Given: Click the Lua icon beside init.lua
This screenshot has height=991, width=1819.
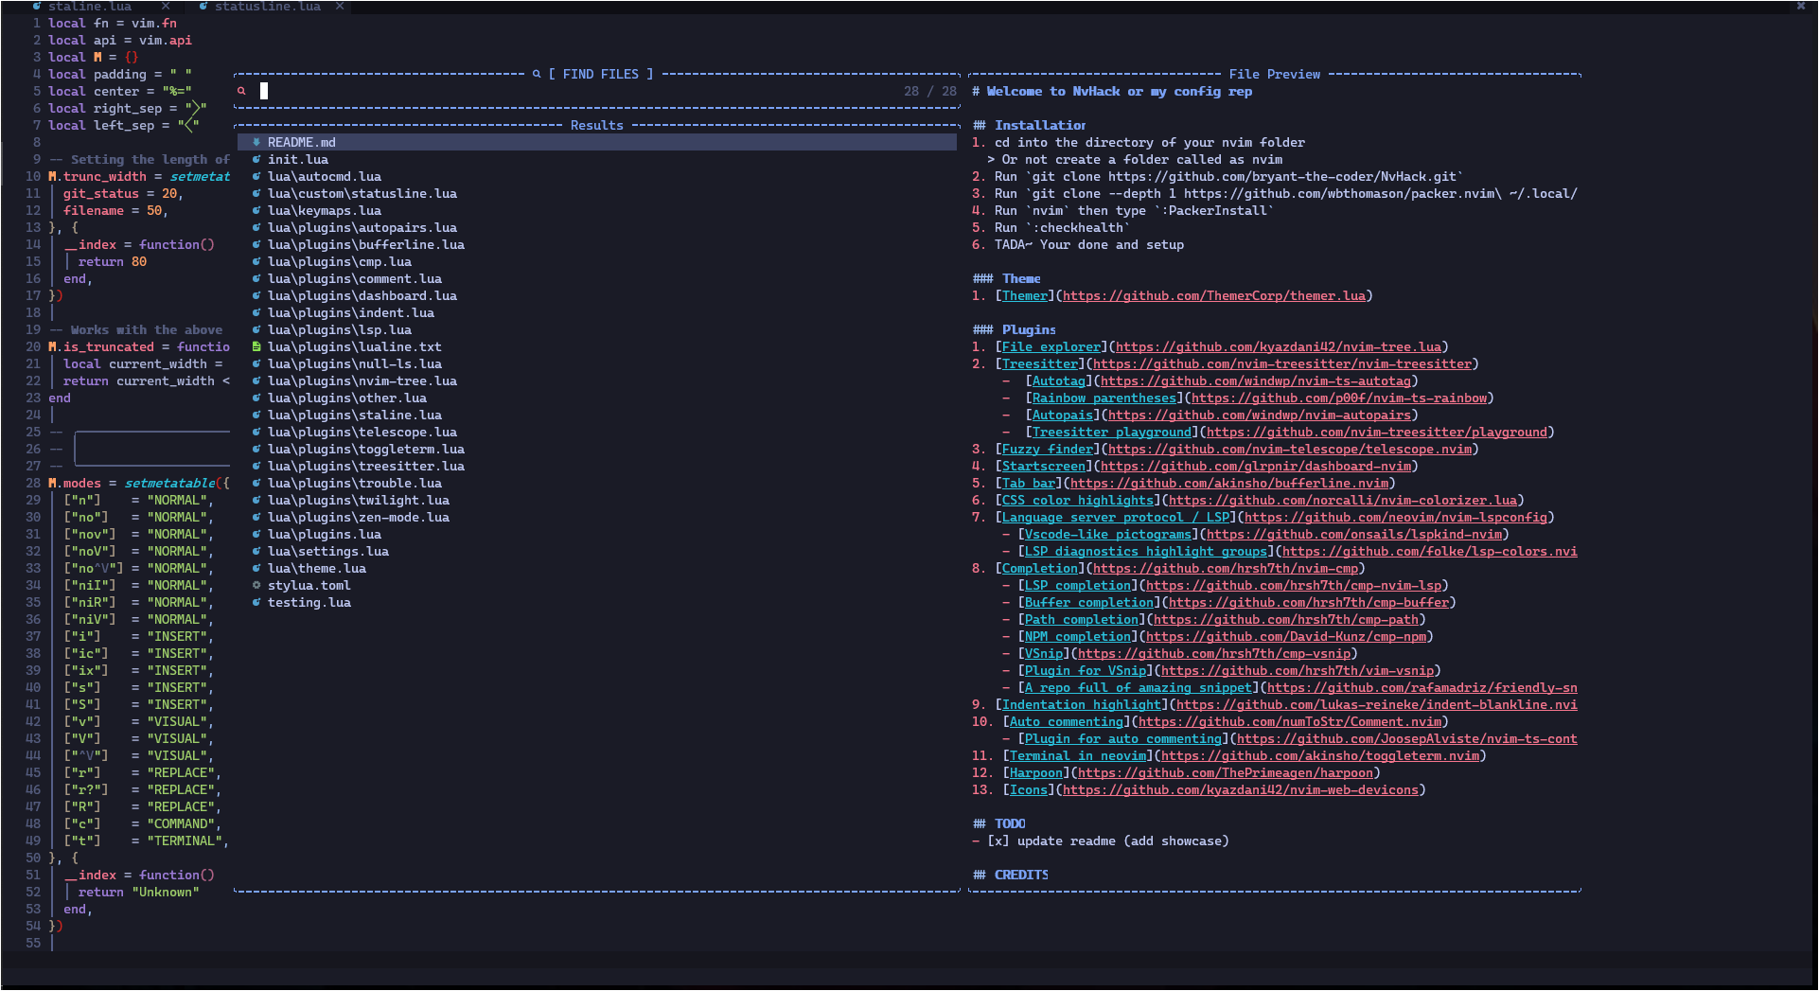Looking at the screenshot, I should tap(256, 159).
